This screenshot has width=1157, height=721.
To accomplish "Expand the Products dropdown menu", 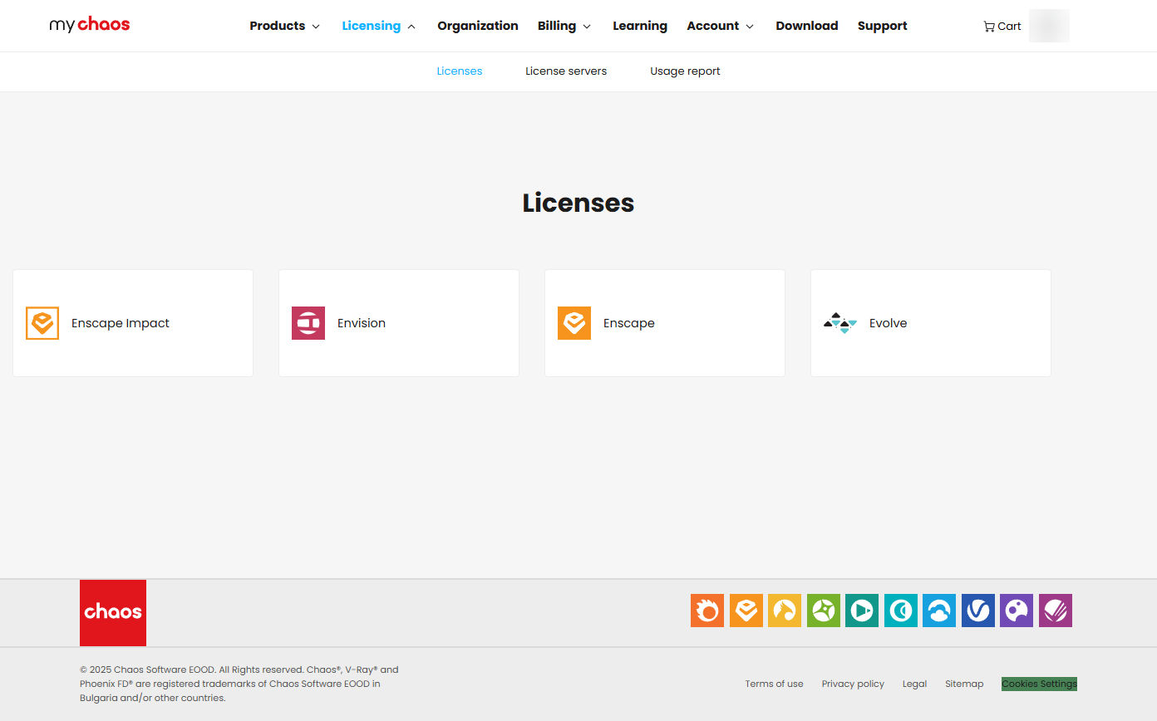I will pos(284,26).
